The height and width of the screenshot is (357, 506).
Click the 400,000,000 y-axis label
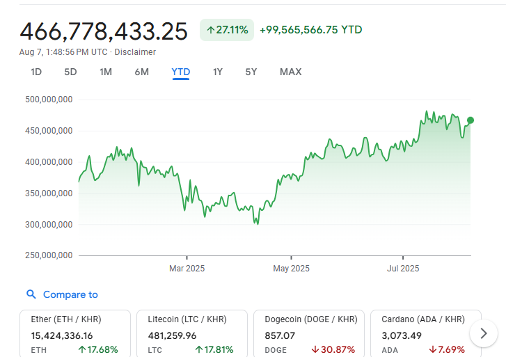tap(49, 162)
